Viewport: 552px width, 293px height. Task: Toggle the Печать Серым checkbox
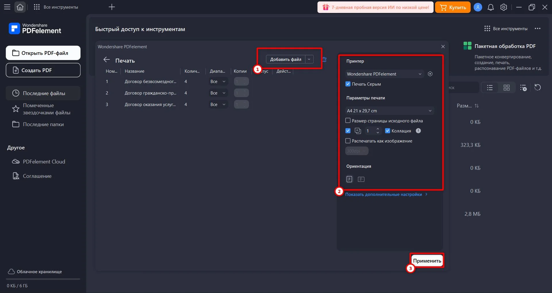[348, 84]
